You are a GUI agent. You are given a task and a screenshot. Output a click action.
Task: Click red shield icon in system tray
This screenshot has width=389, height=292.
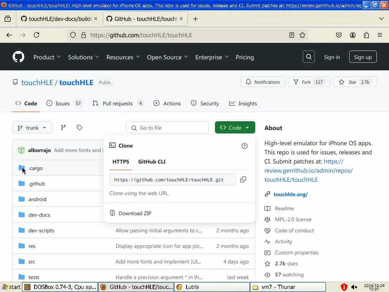point(344,287)
